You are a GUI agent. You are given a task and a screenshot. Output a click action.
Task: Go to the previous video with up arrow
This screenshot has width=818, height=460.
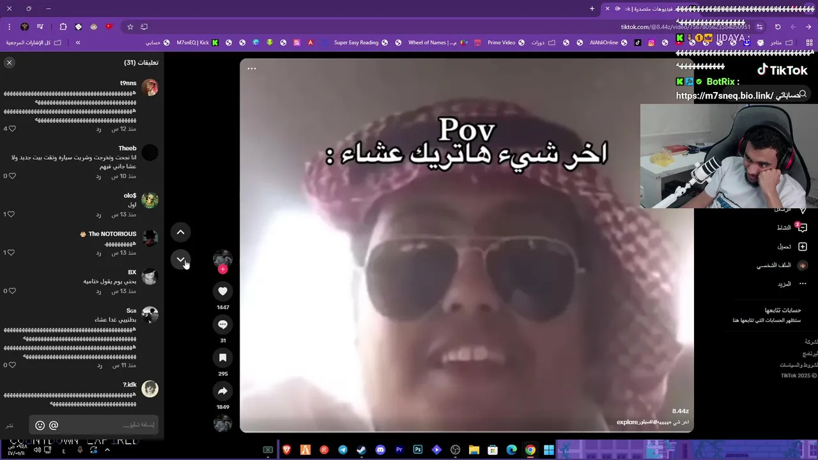(181, 233)
